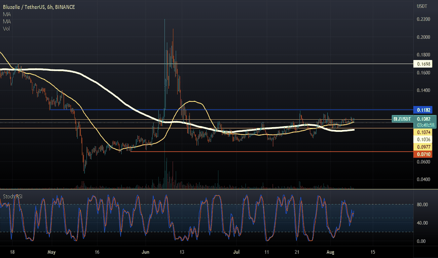The width and height of the screenshot is (438, 258).
Task: Click the Aug label on time axis
Action: [330, 252]
